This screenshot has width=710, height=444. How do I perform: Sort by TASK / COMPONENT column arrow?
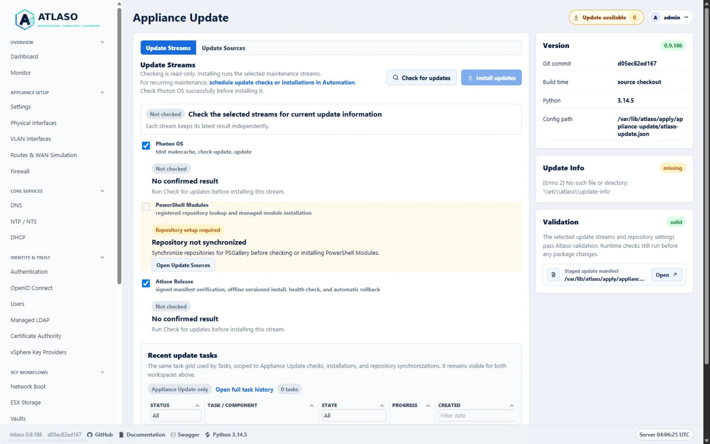[312, 405]
